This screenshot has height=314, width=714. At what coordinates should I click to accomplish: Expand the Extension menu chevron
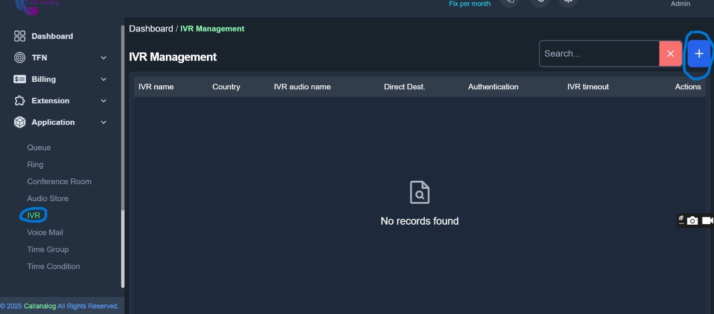point(104,101)
